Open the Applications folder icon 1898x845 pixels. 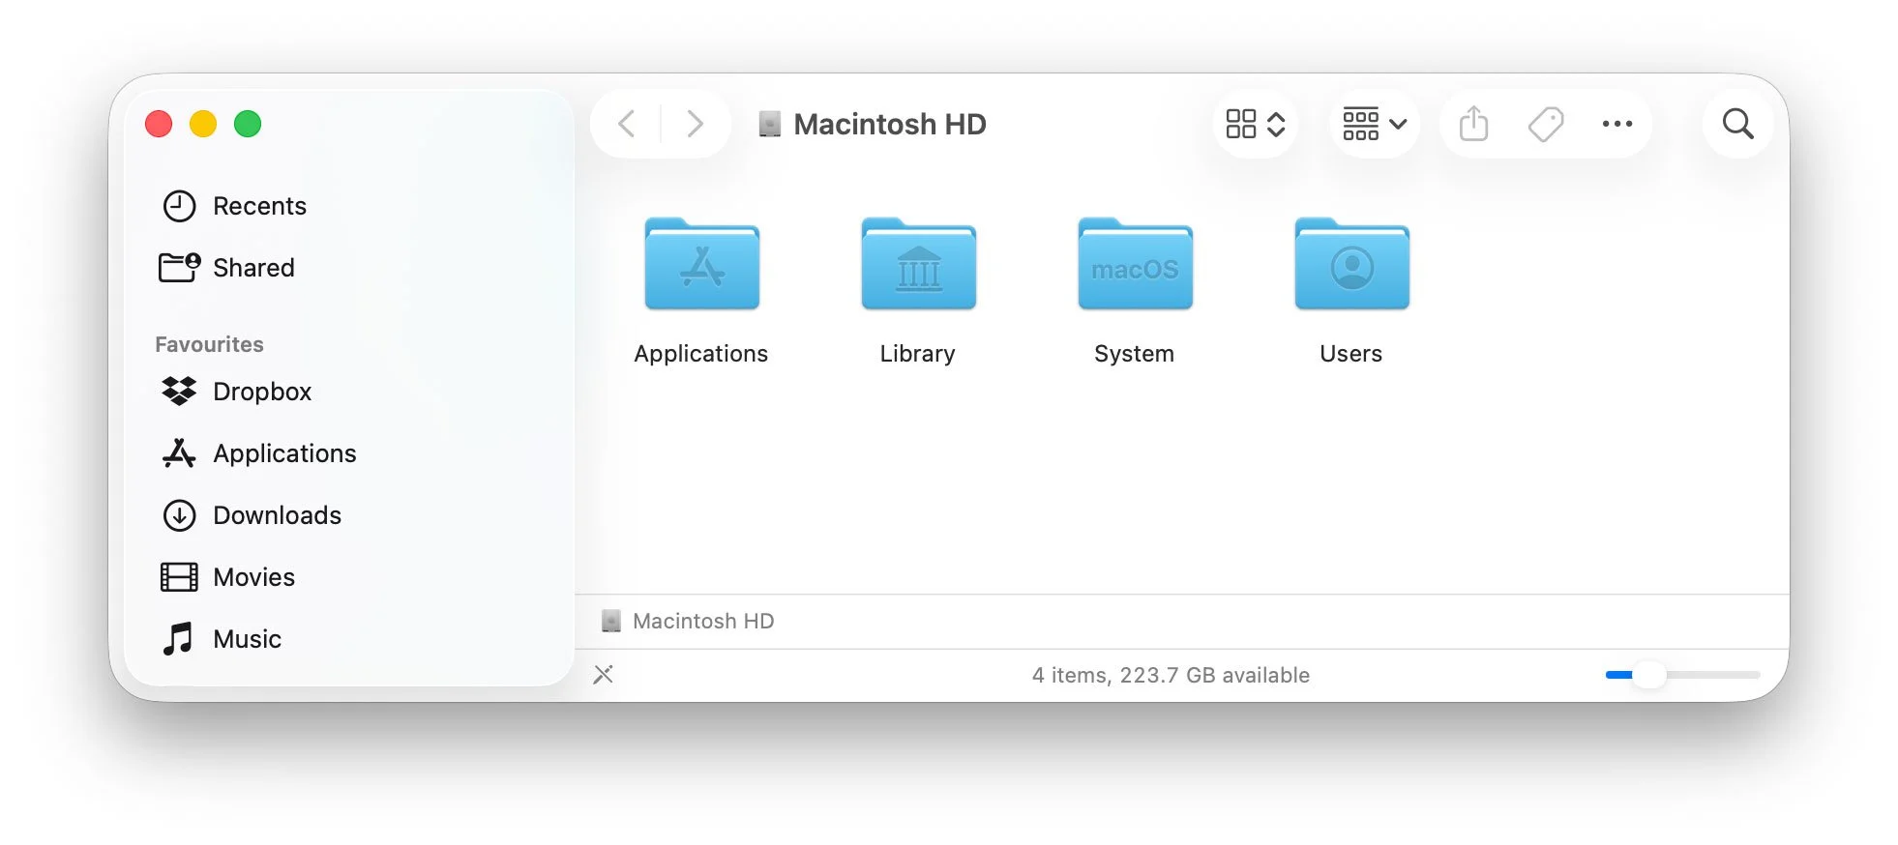click(x=701, y=264)
